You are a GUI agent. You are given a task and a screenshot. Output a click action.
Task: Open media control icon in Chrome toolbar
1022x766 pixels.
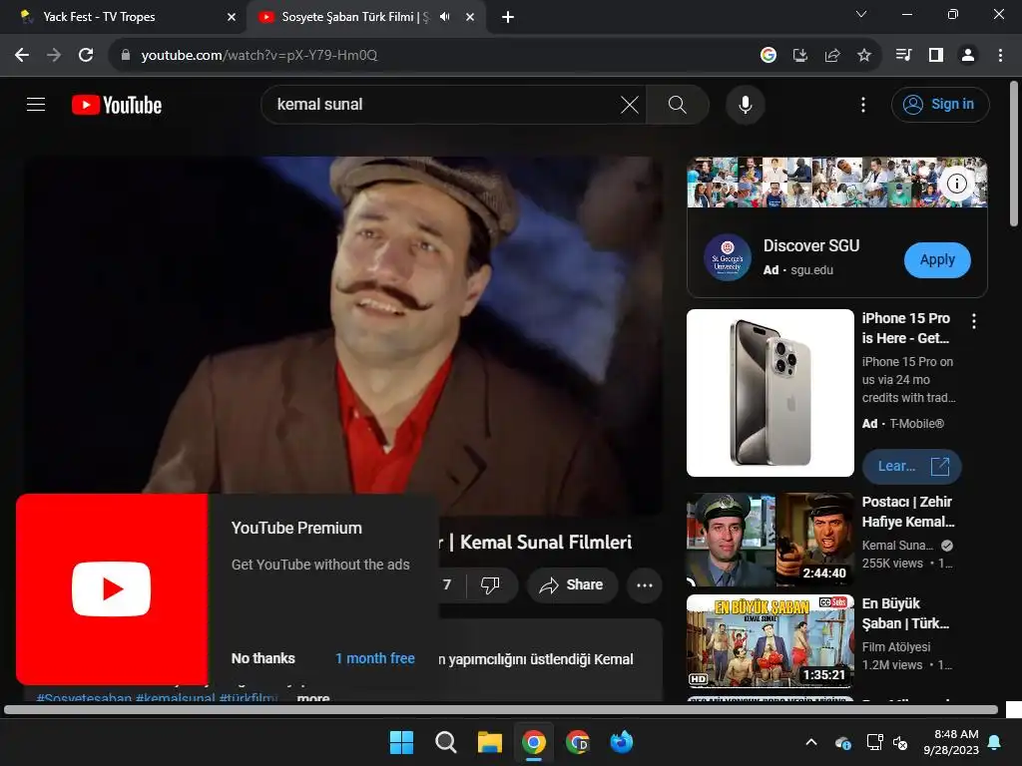point(903,55)
